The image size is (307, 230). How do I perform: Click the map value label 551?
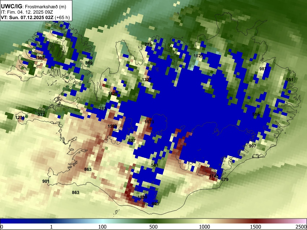[290, 80]
